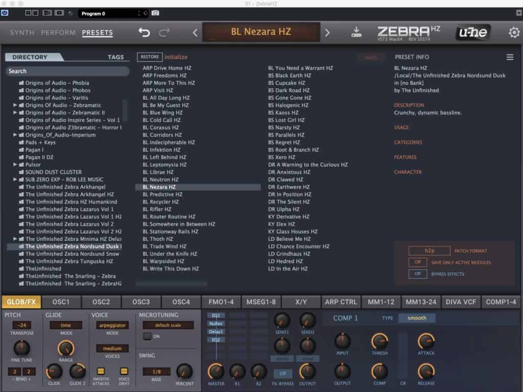Screen dimensions: 523x392
Task: Open the Preset Info hamburger menu
Action: pos(510,57)
